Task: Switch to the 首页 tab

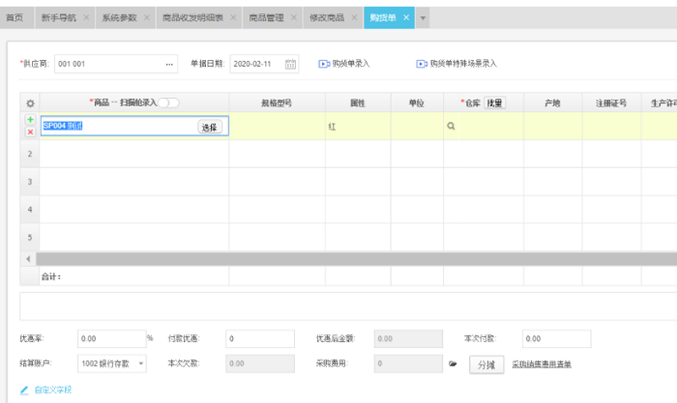Action: tap(15, 17)
